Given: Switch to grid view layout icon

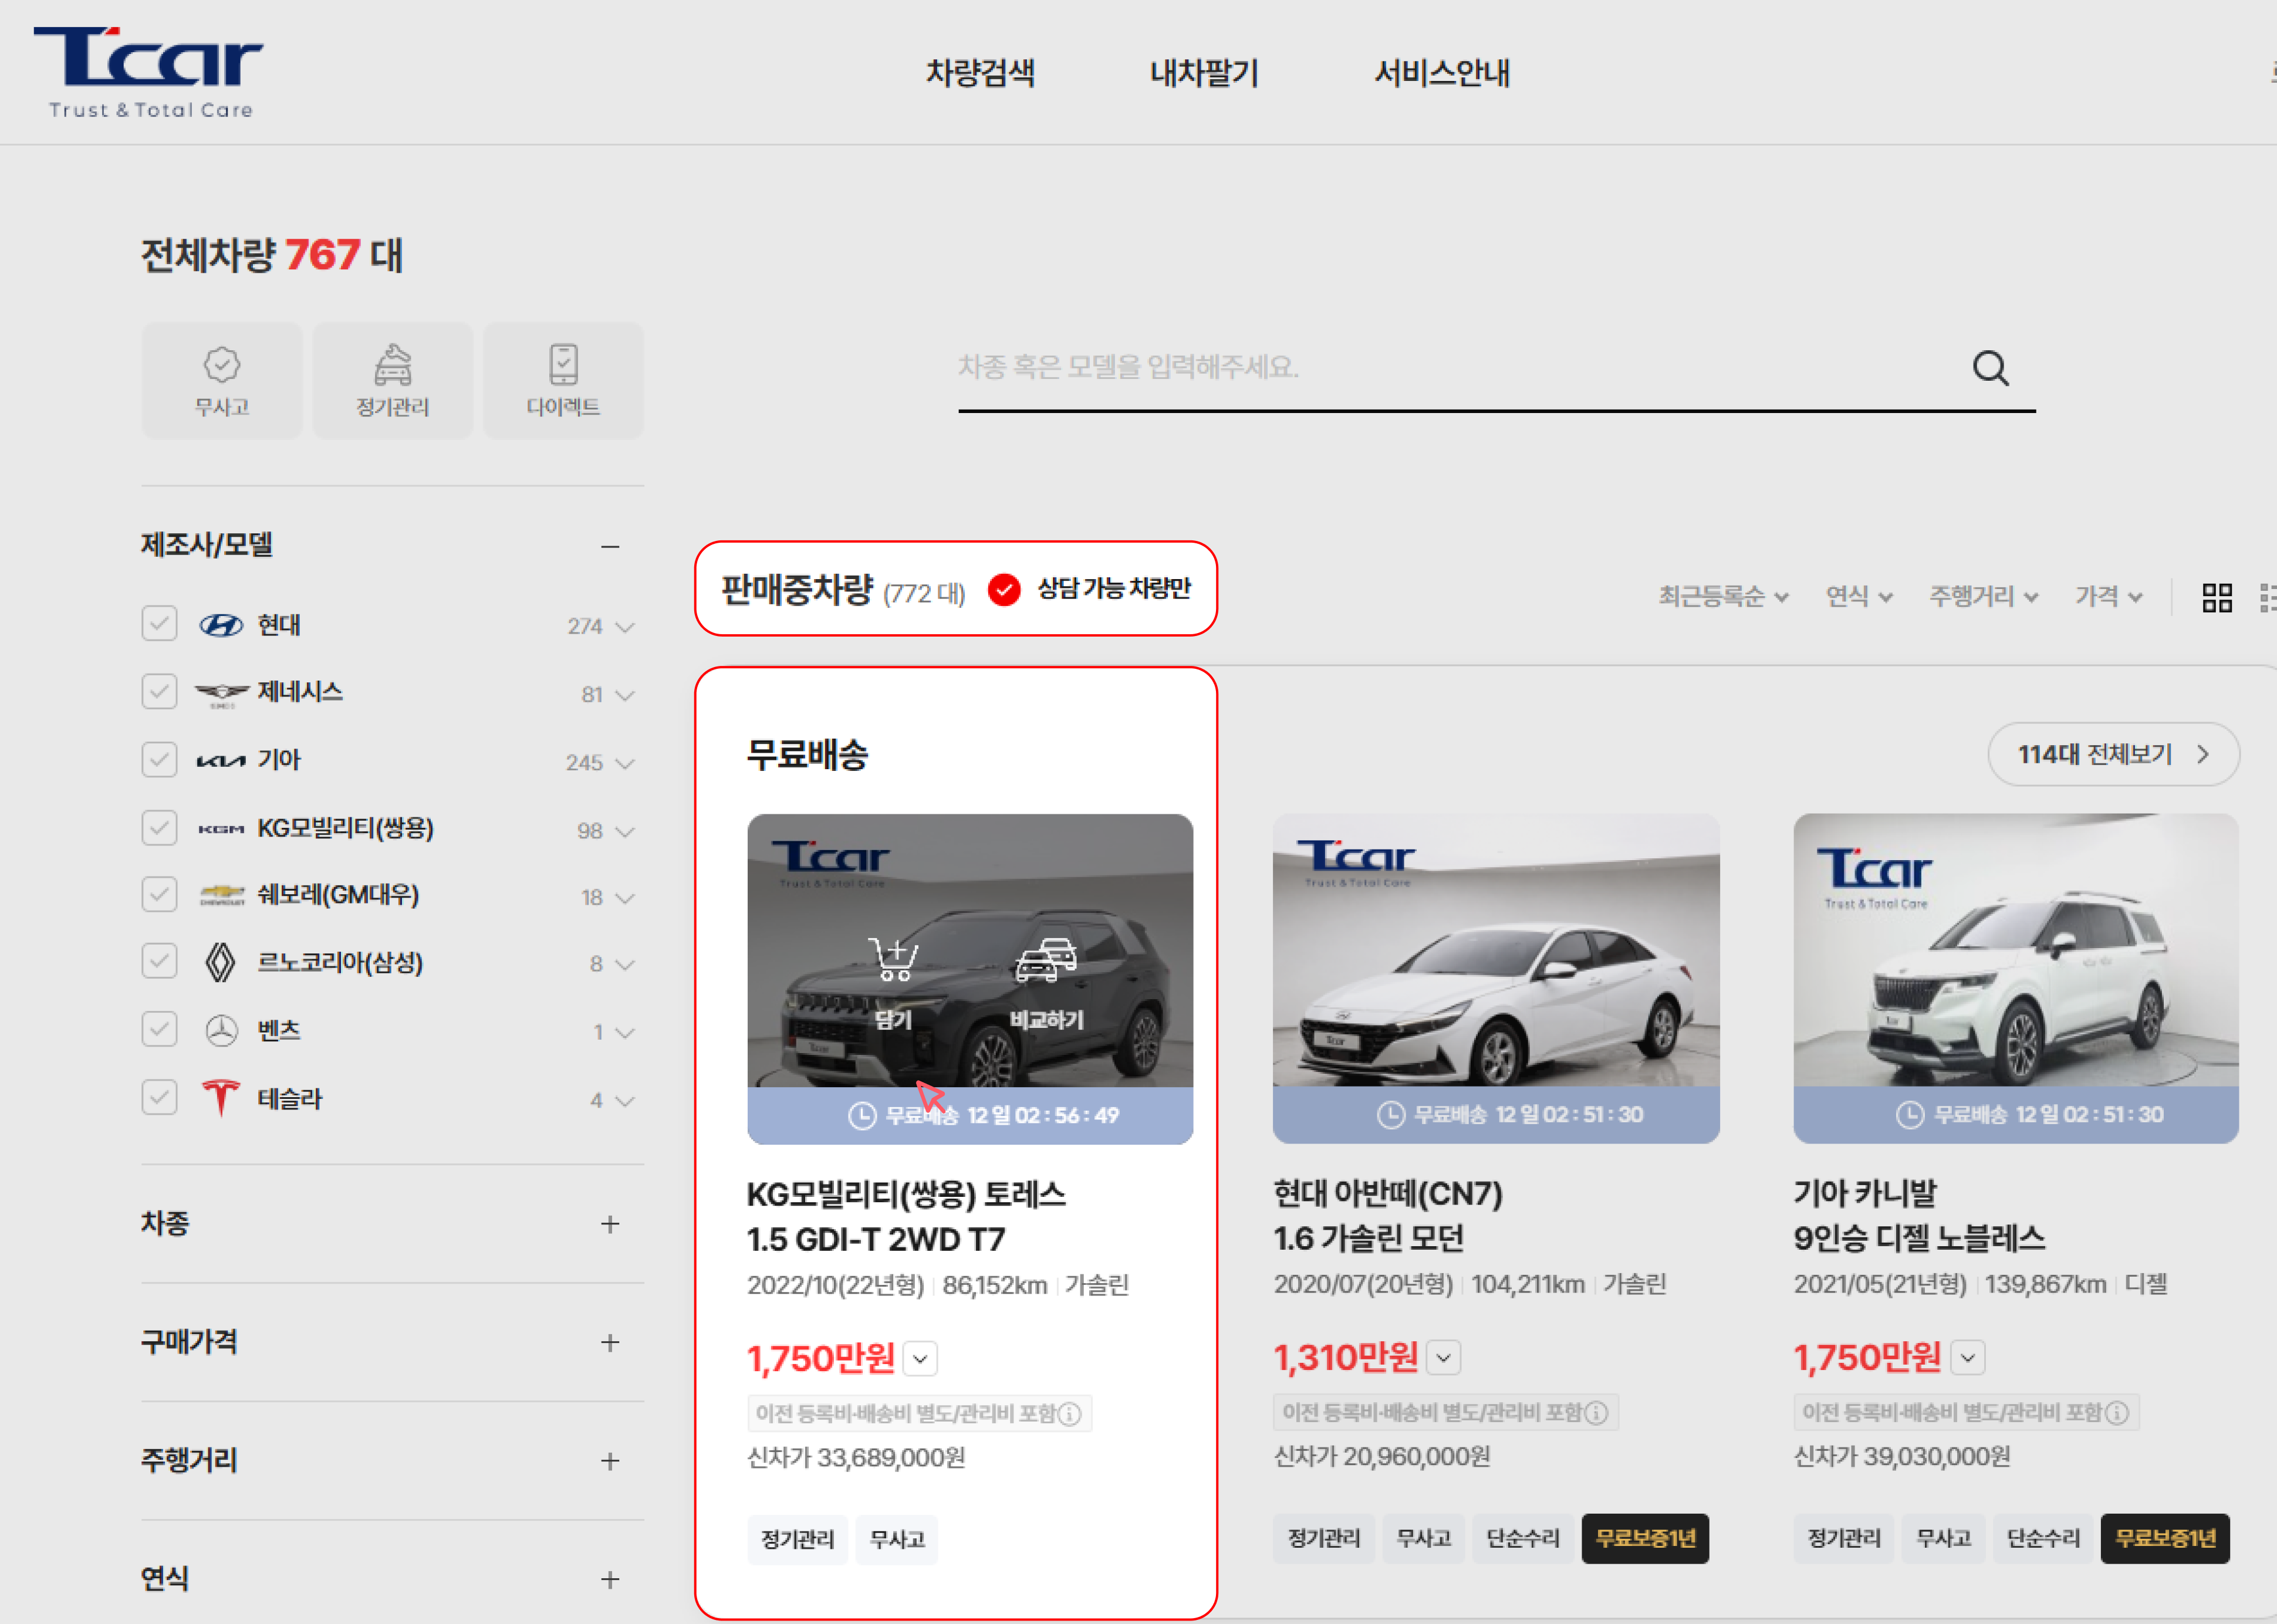Looking at the screenshot, I should coord(2217,597).
